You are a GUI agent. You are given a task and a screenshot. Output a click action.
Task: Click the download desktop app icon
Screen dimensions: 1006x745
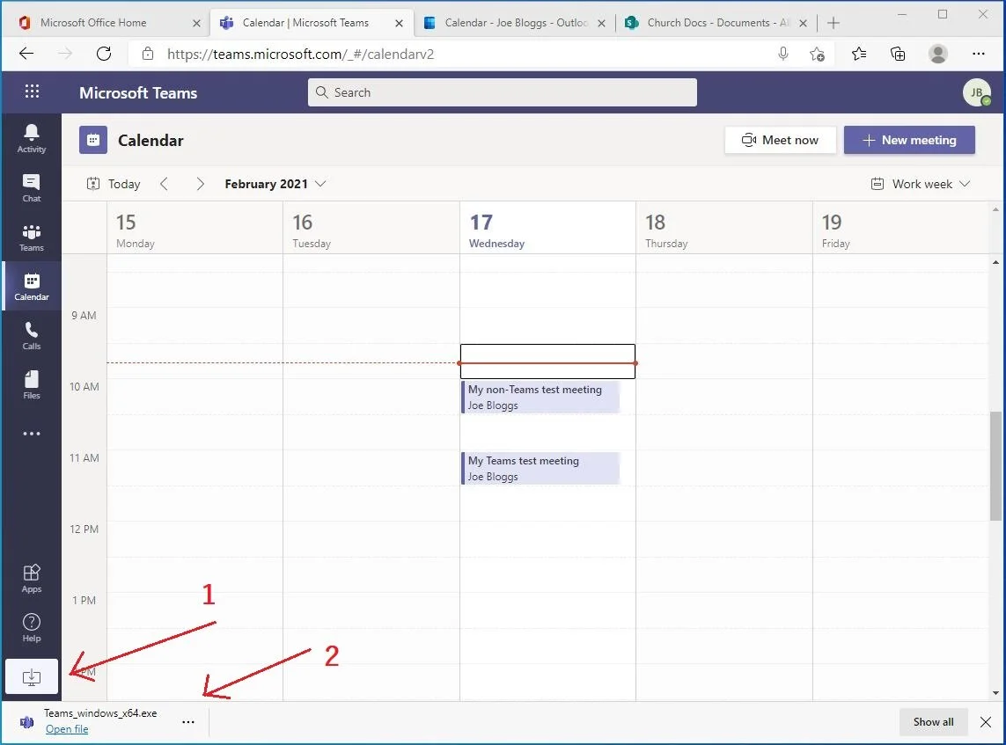click(x=32, y=676)
